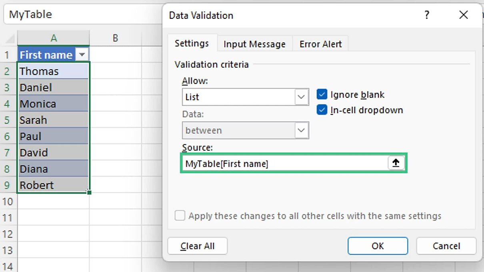Click the Cancel button
484x272 pixels.
tap(446, 246)
